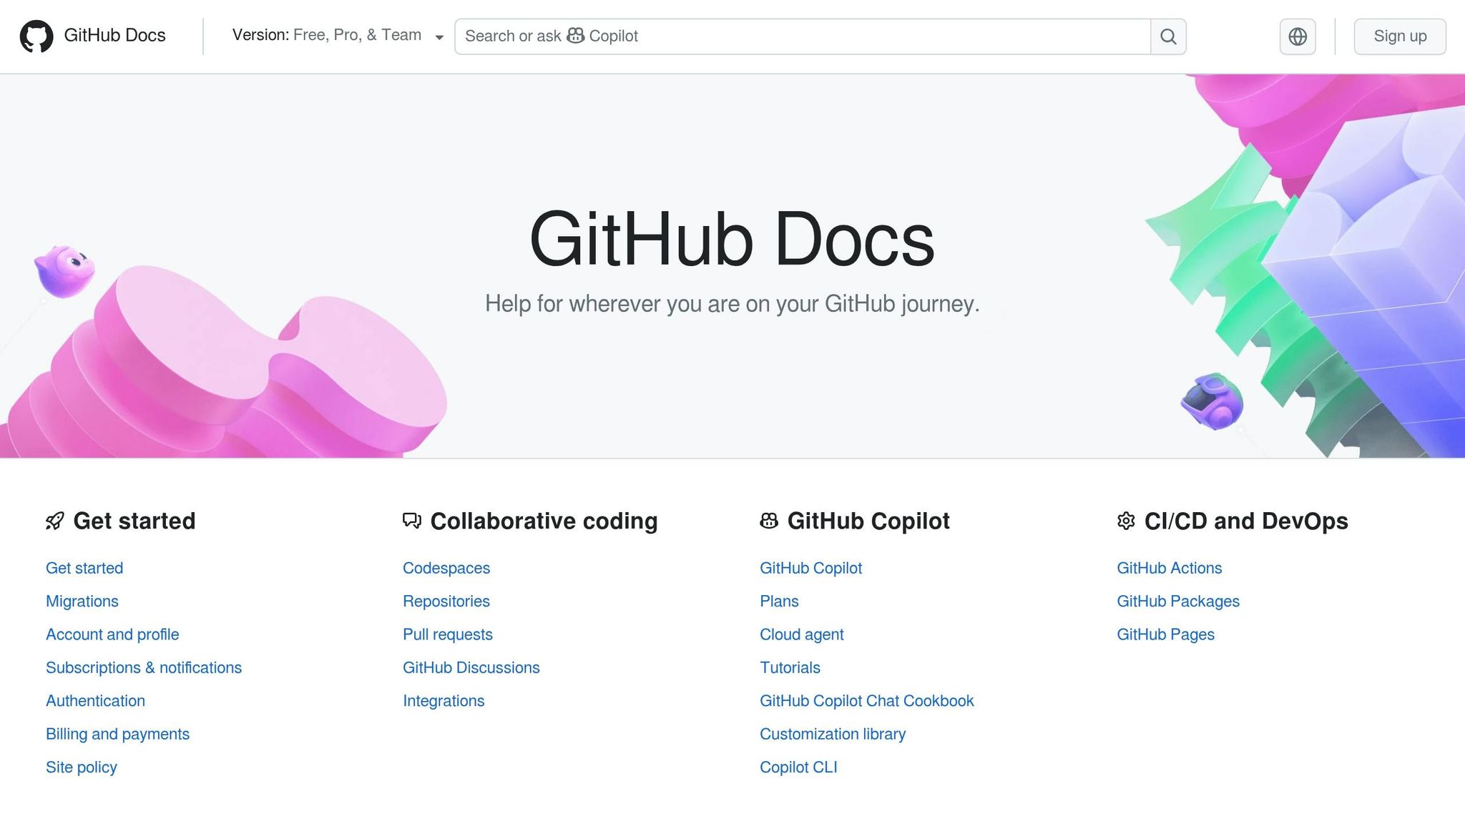1465x824 pixels.
Task: Click the chevron arrow next to Version selector
Action: tap(438, 37)
